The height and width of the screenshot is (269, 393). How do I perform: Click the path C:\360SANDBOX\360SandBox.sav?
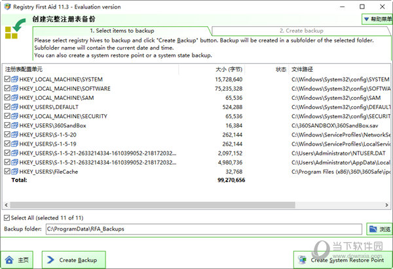point(335,125)
